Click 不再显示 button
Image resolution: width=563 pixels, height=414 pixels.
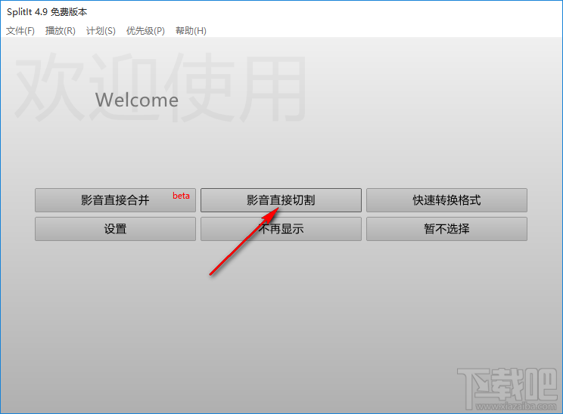click(x=281, y=229)
